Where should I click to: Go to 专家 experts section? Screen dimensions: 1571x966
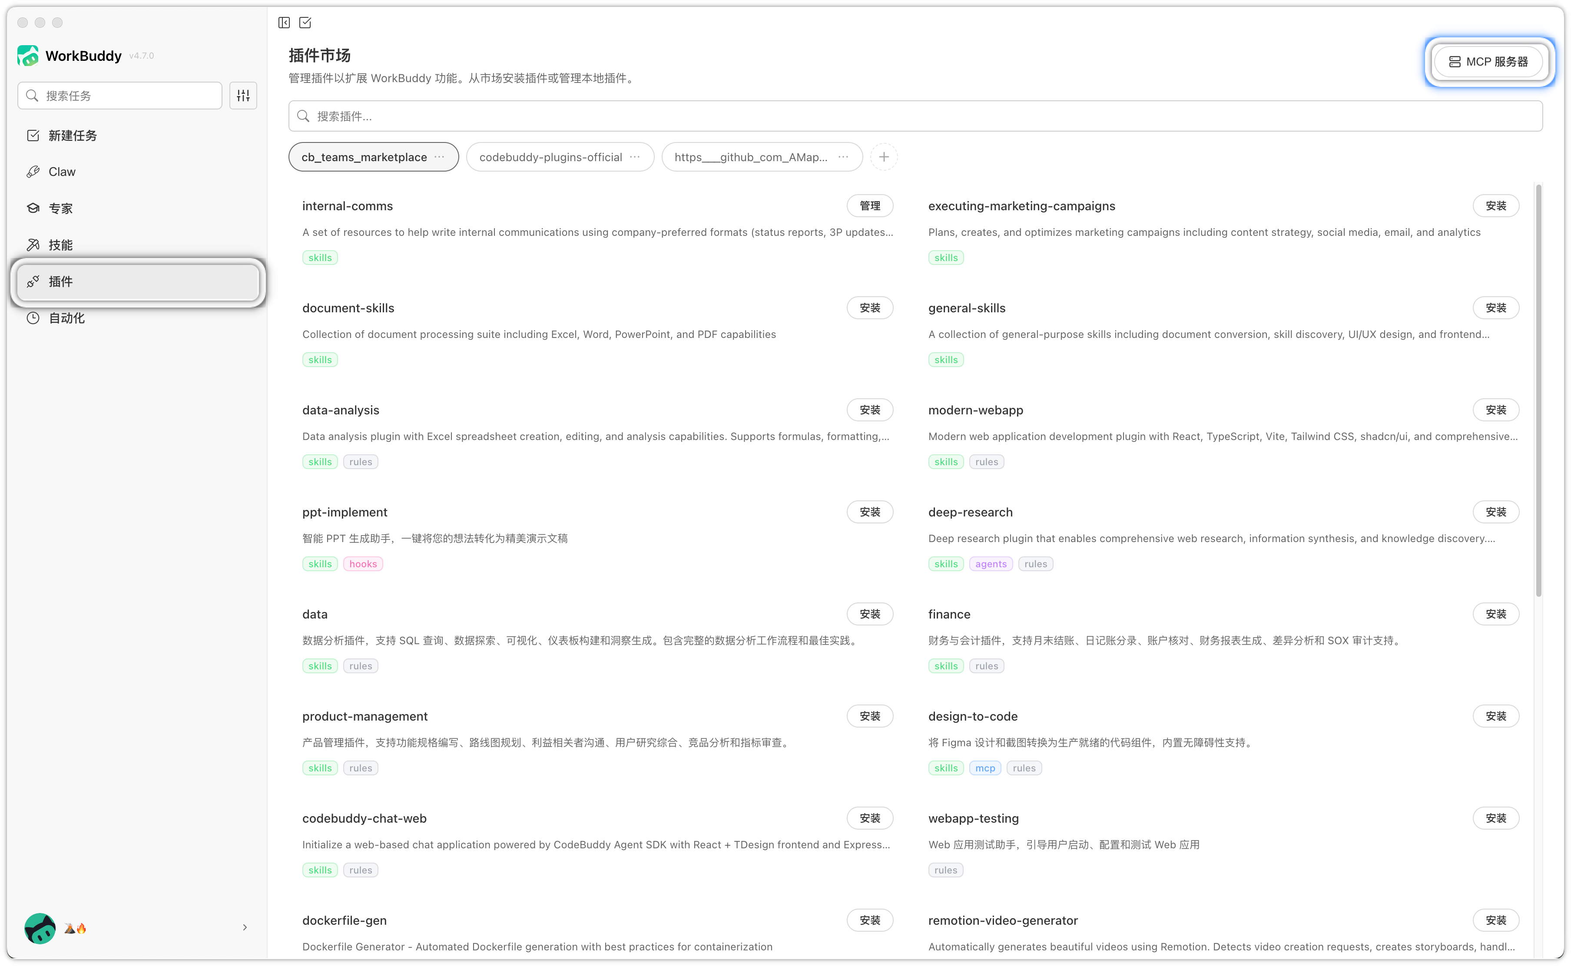[x=61, y=208]
